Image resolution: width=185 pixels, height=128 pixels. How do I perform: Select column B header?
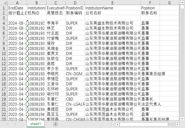36,3
